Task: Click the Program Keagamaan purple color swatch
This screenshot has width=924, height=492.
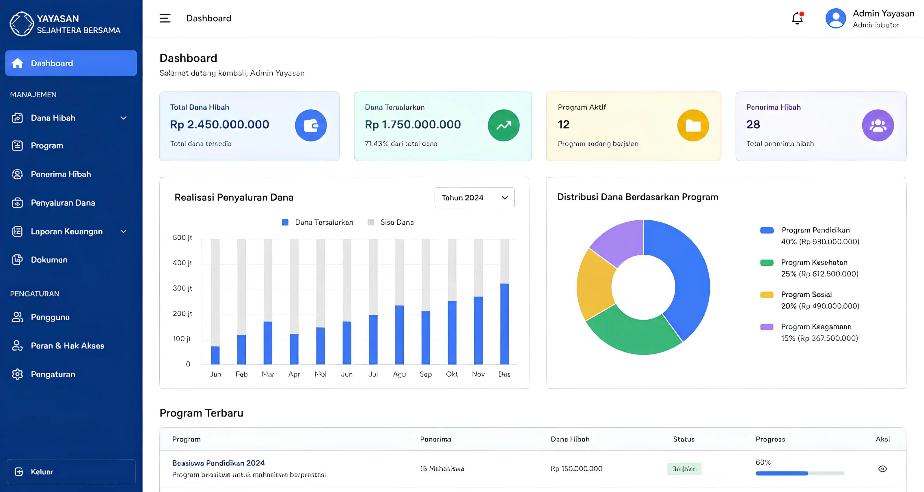Action: 767,327
